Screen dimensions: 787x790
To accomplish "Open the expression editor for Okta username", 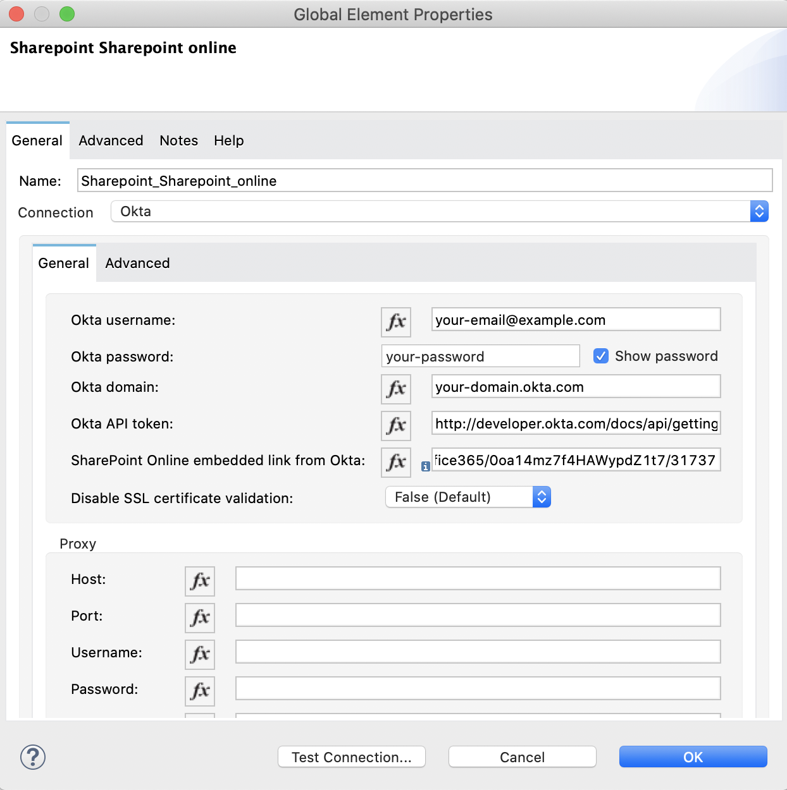I will pyautogui.click(x=395, y=322).
